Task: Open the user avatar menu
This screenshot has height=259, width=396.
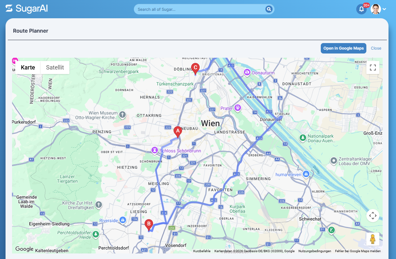Action: click(376, 9)
